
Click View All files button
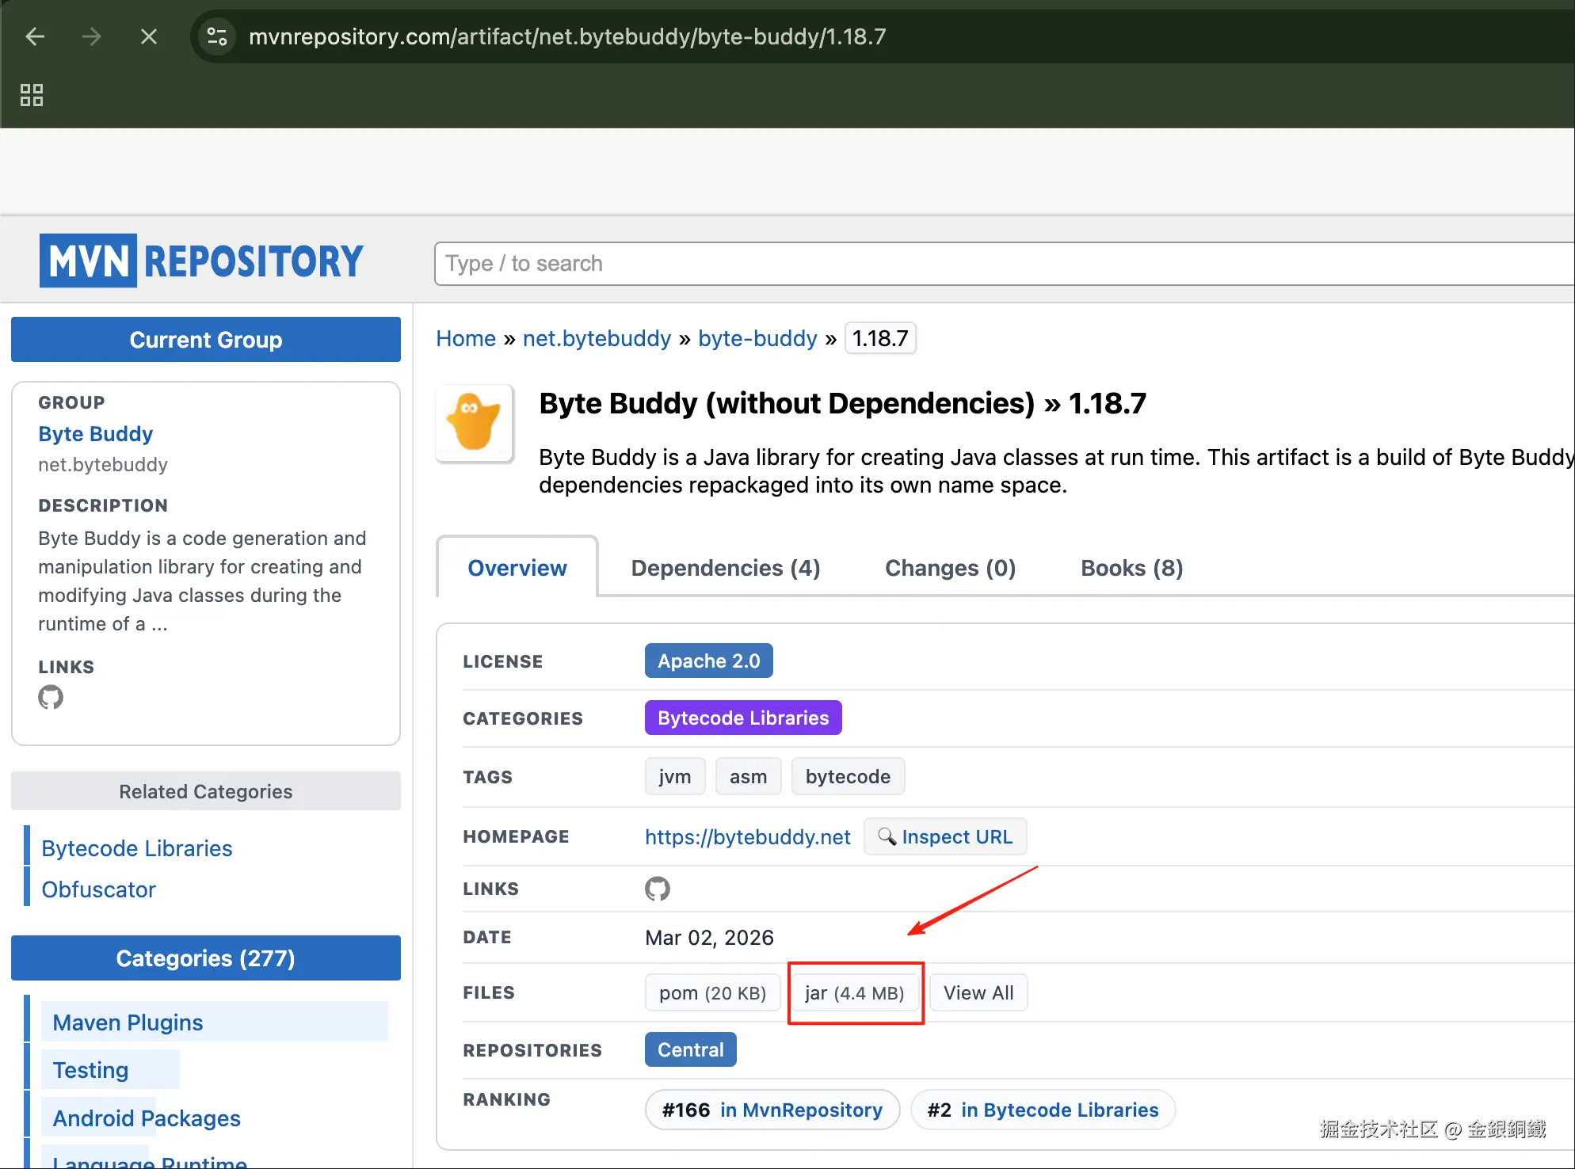click(978, 992)
